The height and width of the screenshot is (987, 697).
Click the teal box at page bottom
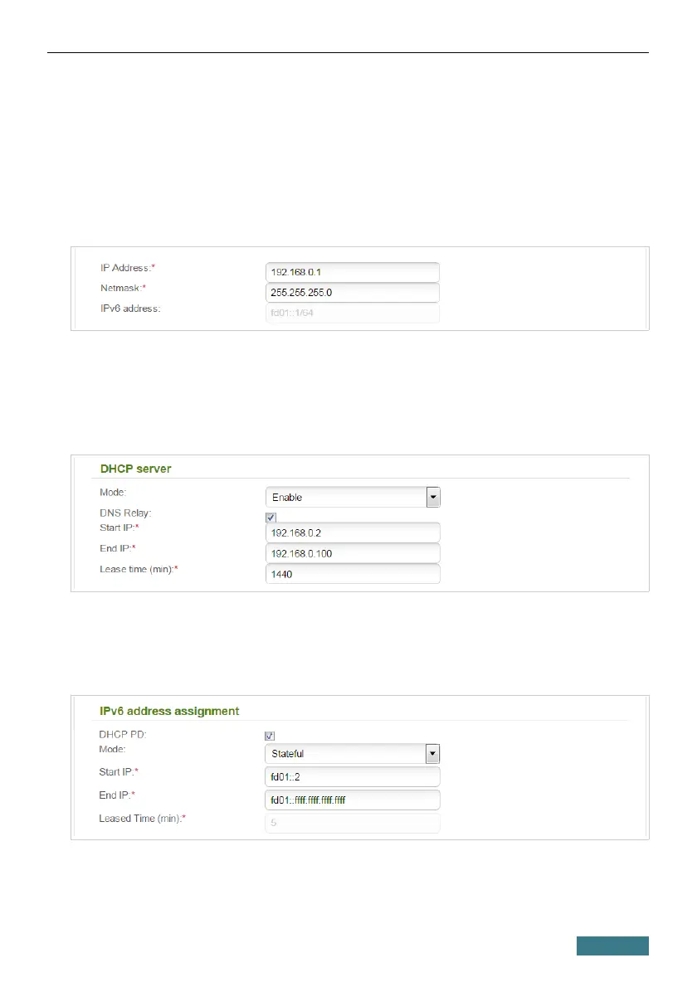(613, 946)
